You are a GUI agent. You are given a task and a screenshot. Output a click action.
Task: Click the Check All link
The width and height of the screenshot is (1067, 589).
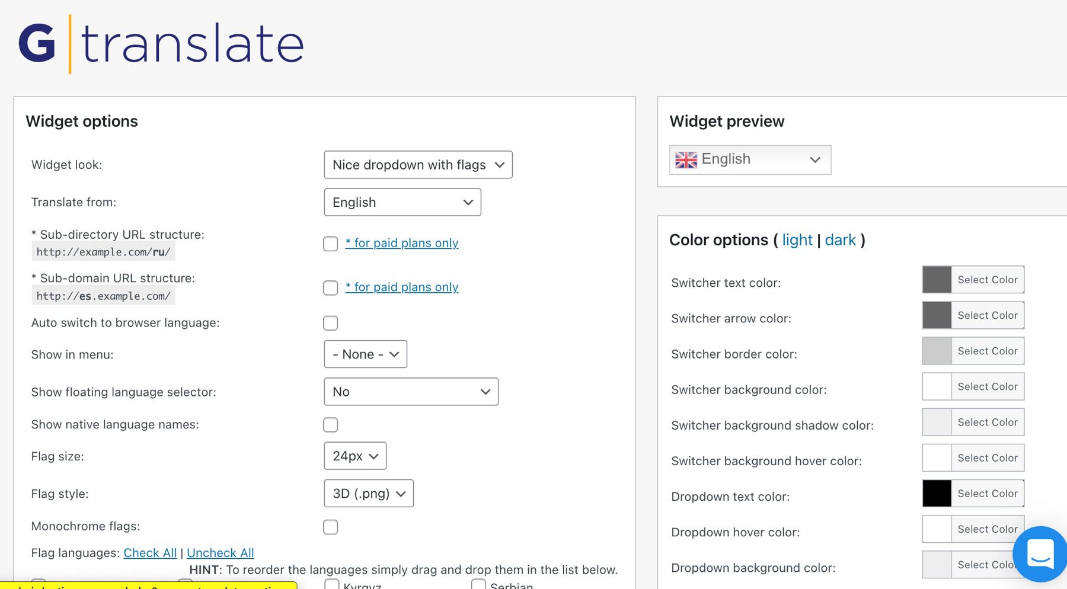click(150, 552)
